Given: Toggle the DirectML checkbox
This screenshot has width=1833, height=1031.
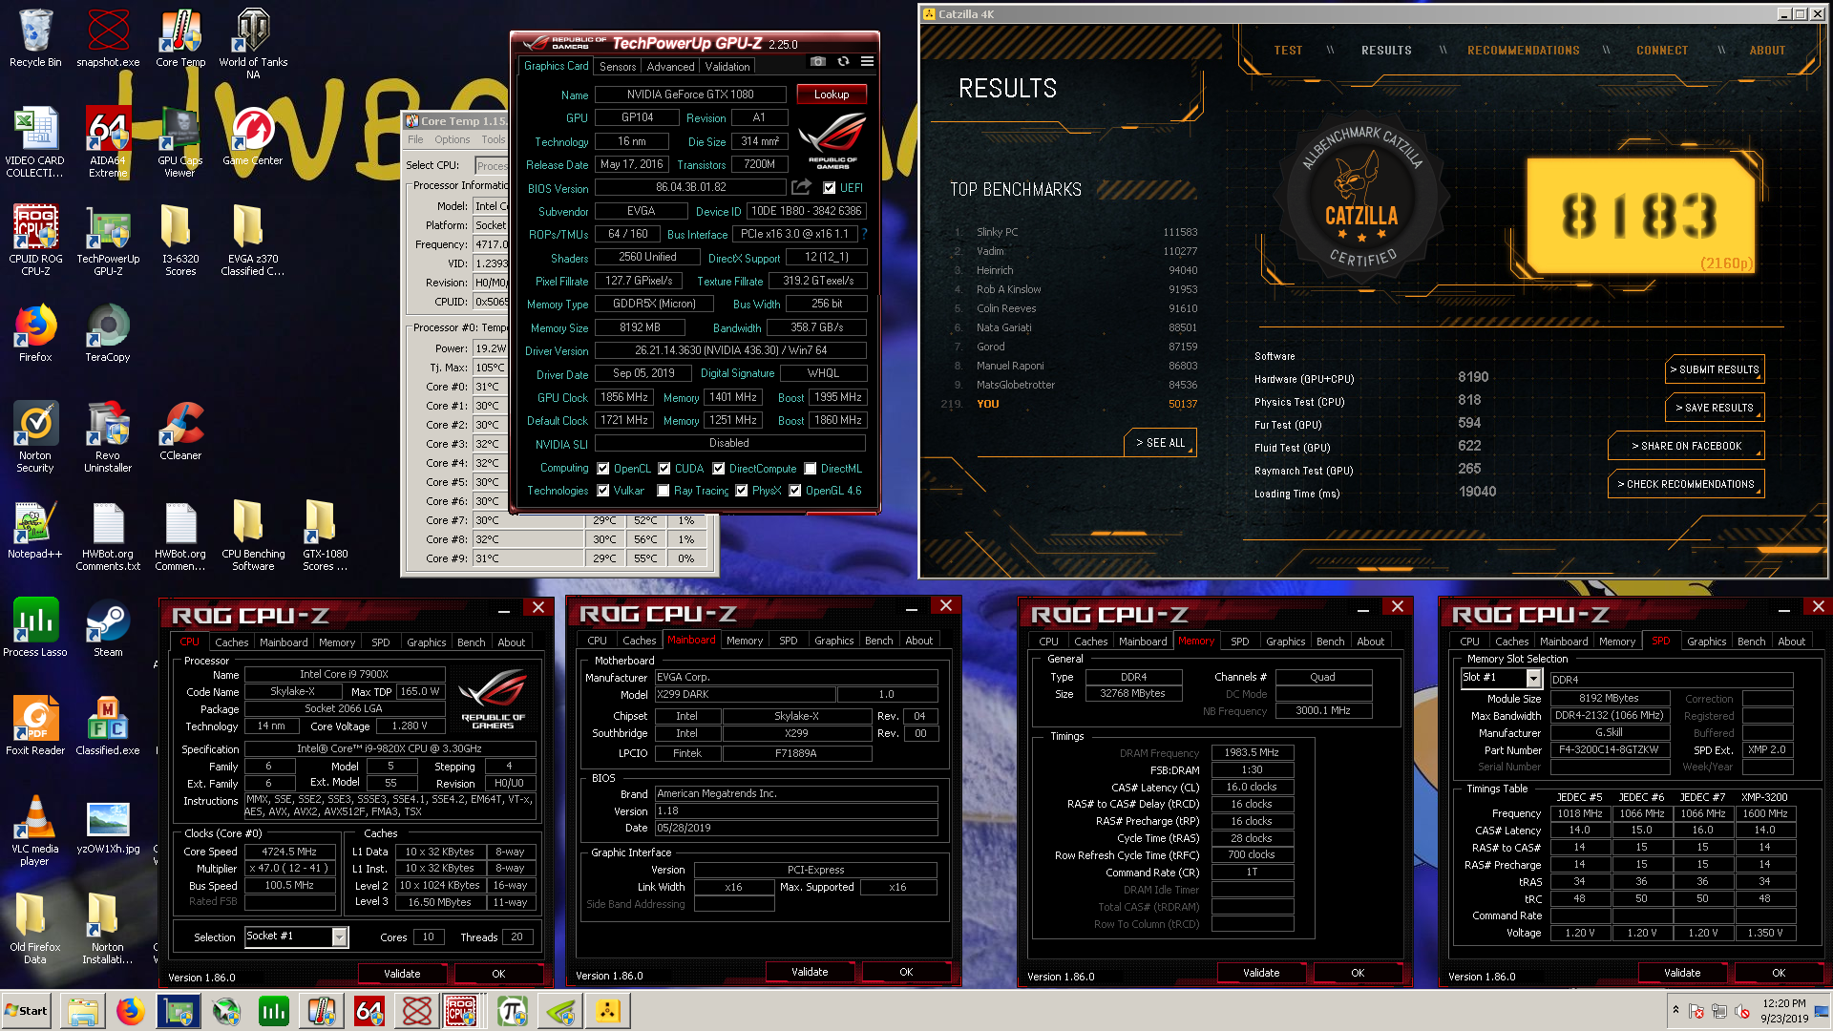Looking at the screenshot, I should point(811,469).
